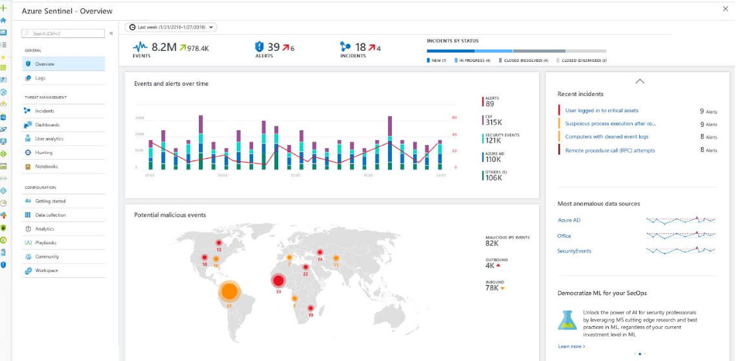
Task: Click the Azure portal Home icon
Action: click(x=4, y=20)
